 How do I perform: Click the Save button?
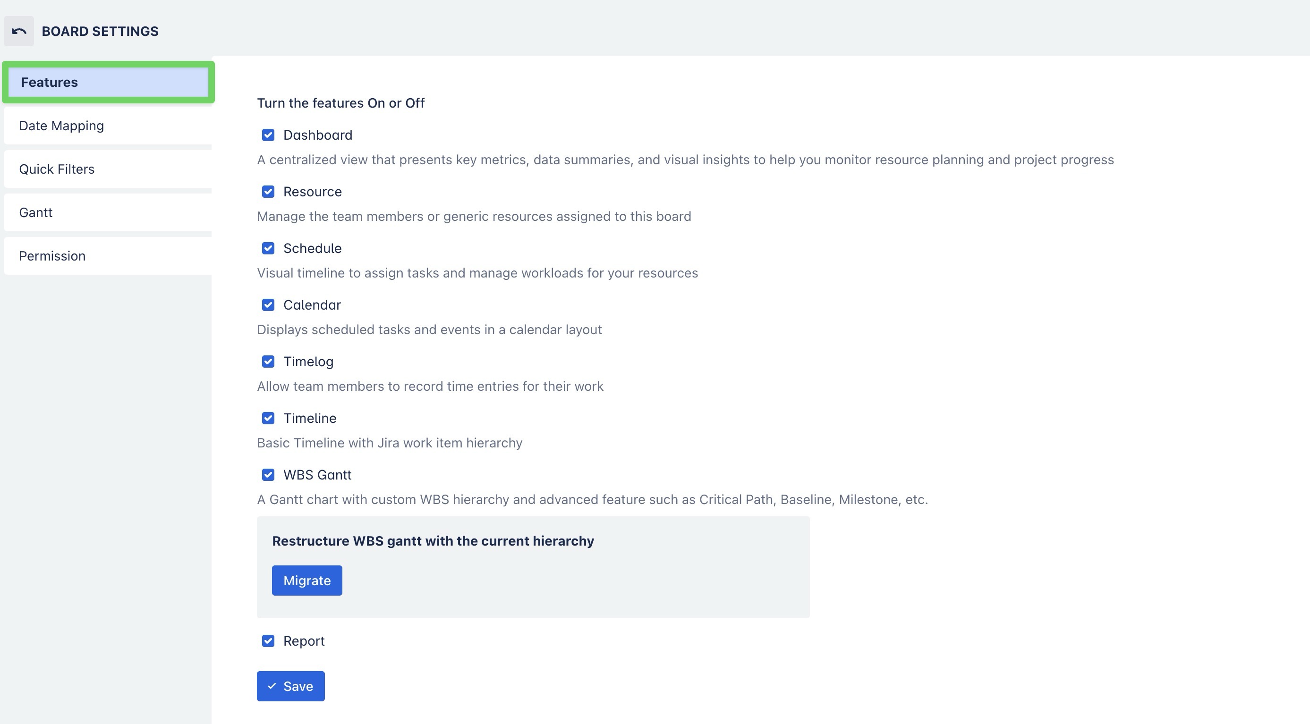[x=290, y=686]
